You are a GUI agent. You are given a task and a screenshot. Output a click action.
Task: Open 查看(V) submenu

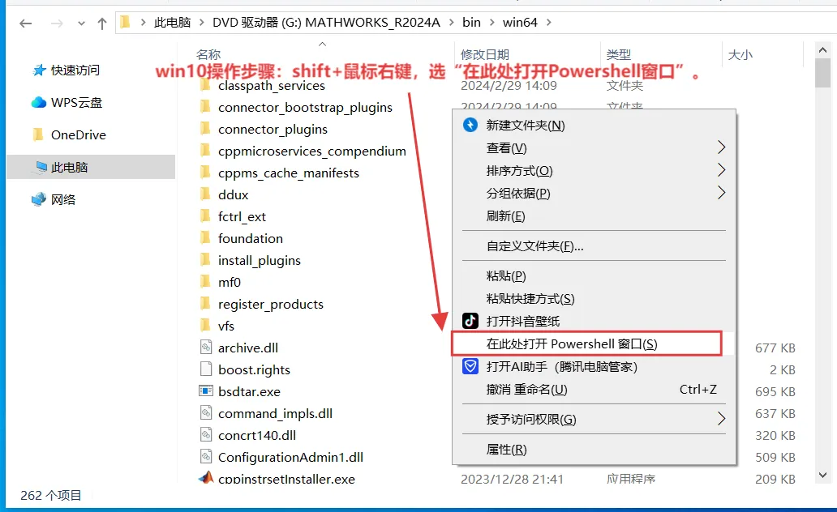pos(594,147)
